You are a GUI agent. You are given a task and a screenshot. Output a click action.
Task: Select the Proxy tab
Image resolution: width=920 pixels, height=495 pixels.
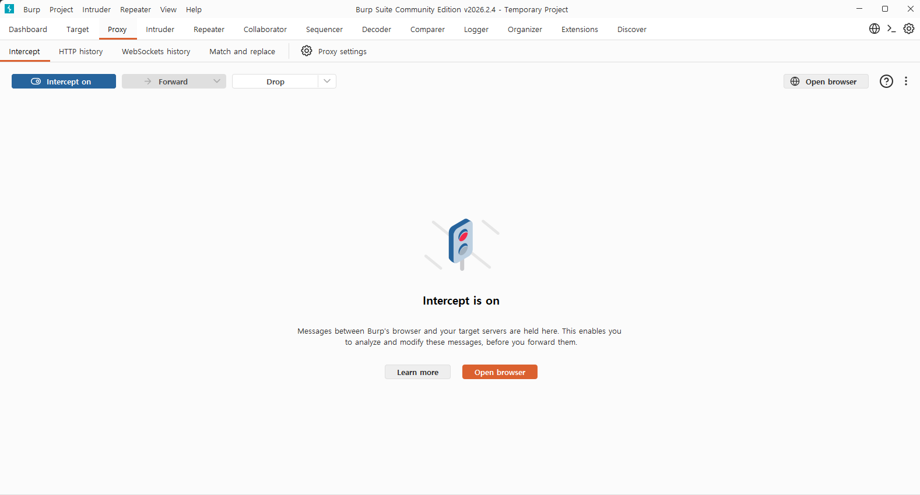pyautogui.click(x=117, y=29)
